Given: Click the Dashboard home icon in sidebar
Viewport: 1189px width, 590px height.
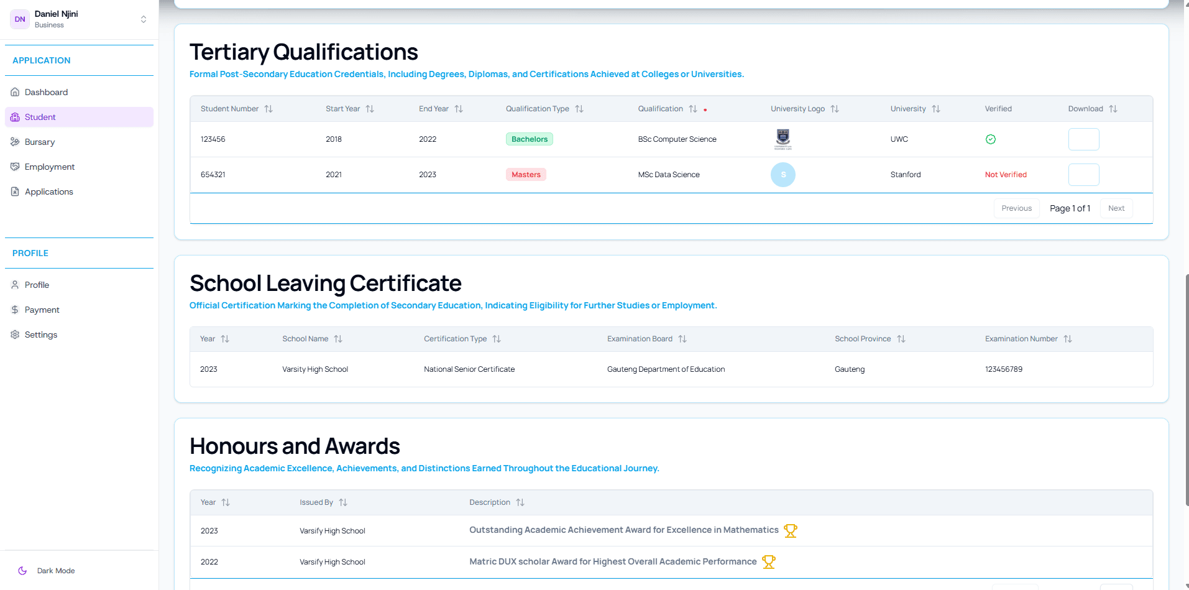Looking at the screenshot, I should [15, 92].
